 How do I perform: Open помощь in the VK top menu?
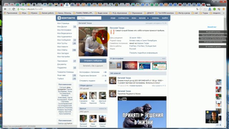pos(156,18)
